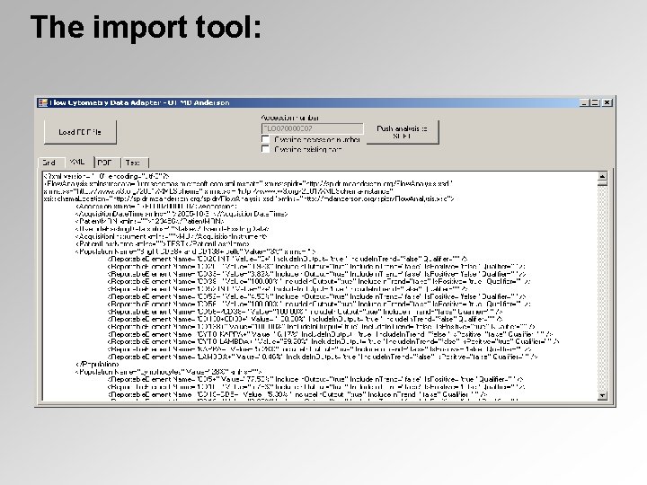Image resolution: width=647 pixels, height=485 pixels.
Task: Click the scroll-down arrow of the XML pane
Action: (x=602, y=395)
